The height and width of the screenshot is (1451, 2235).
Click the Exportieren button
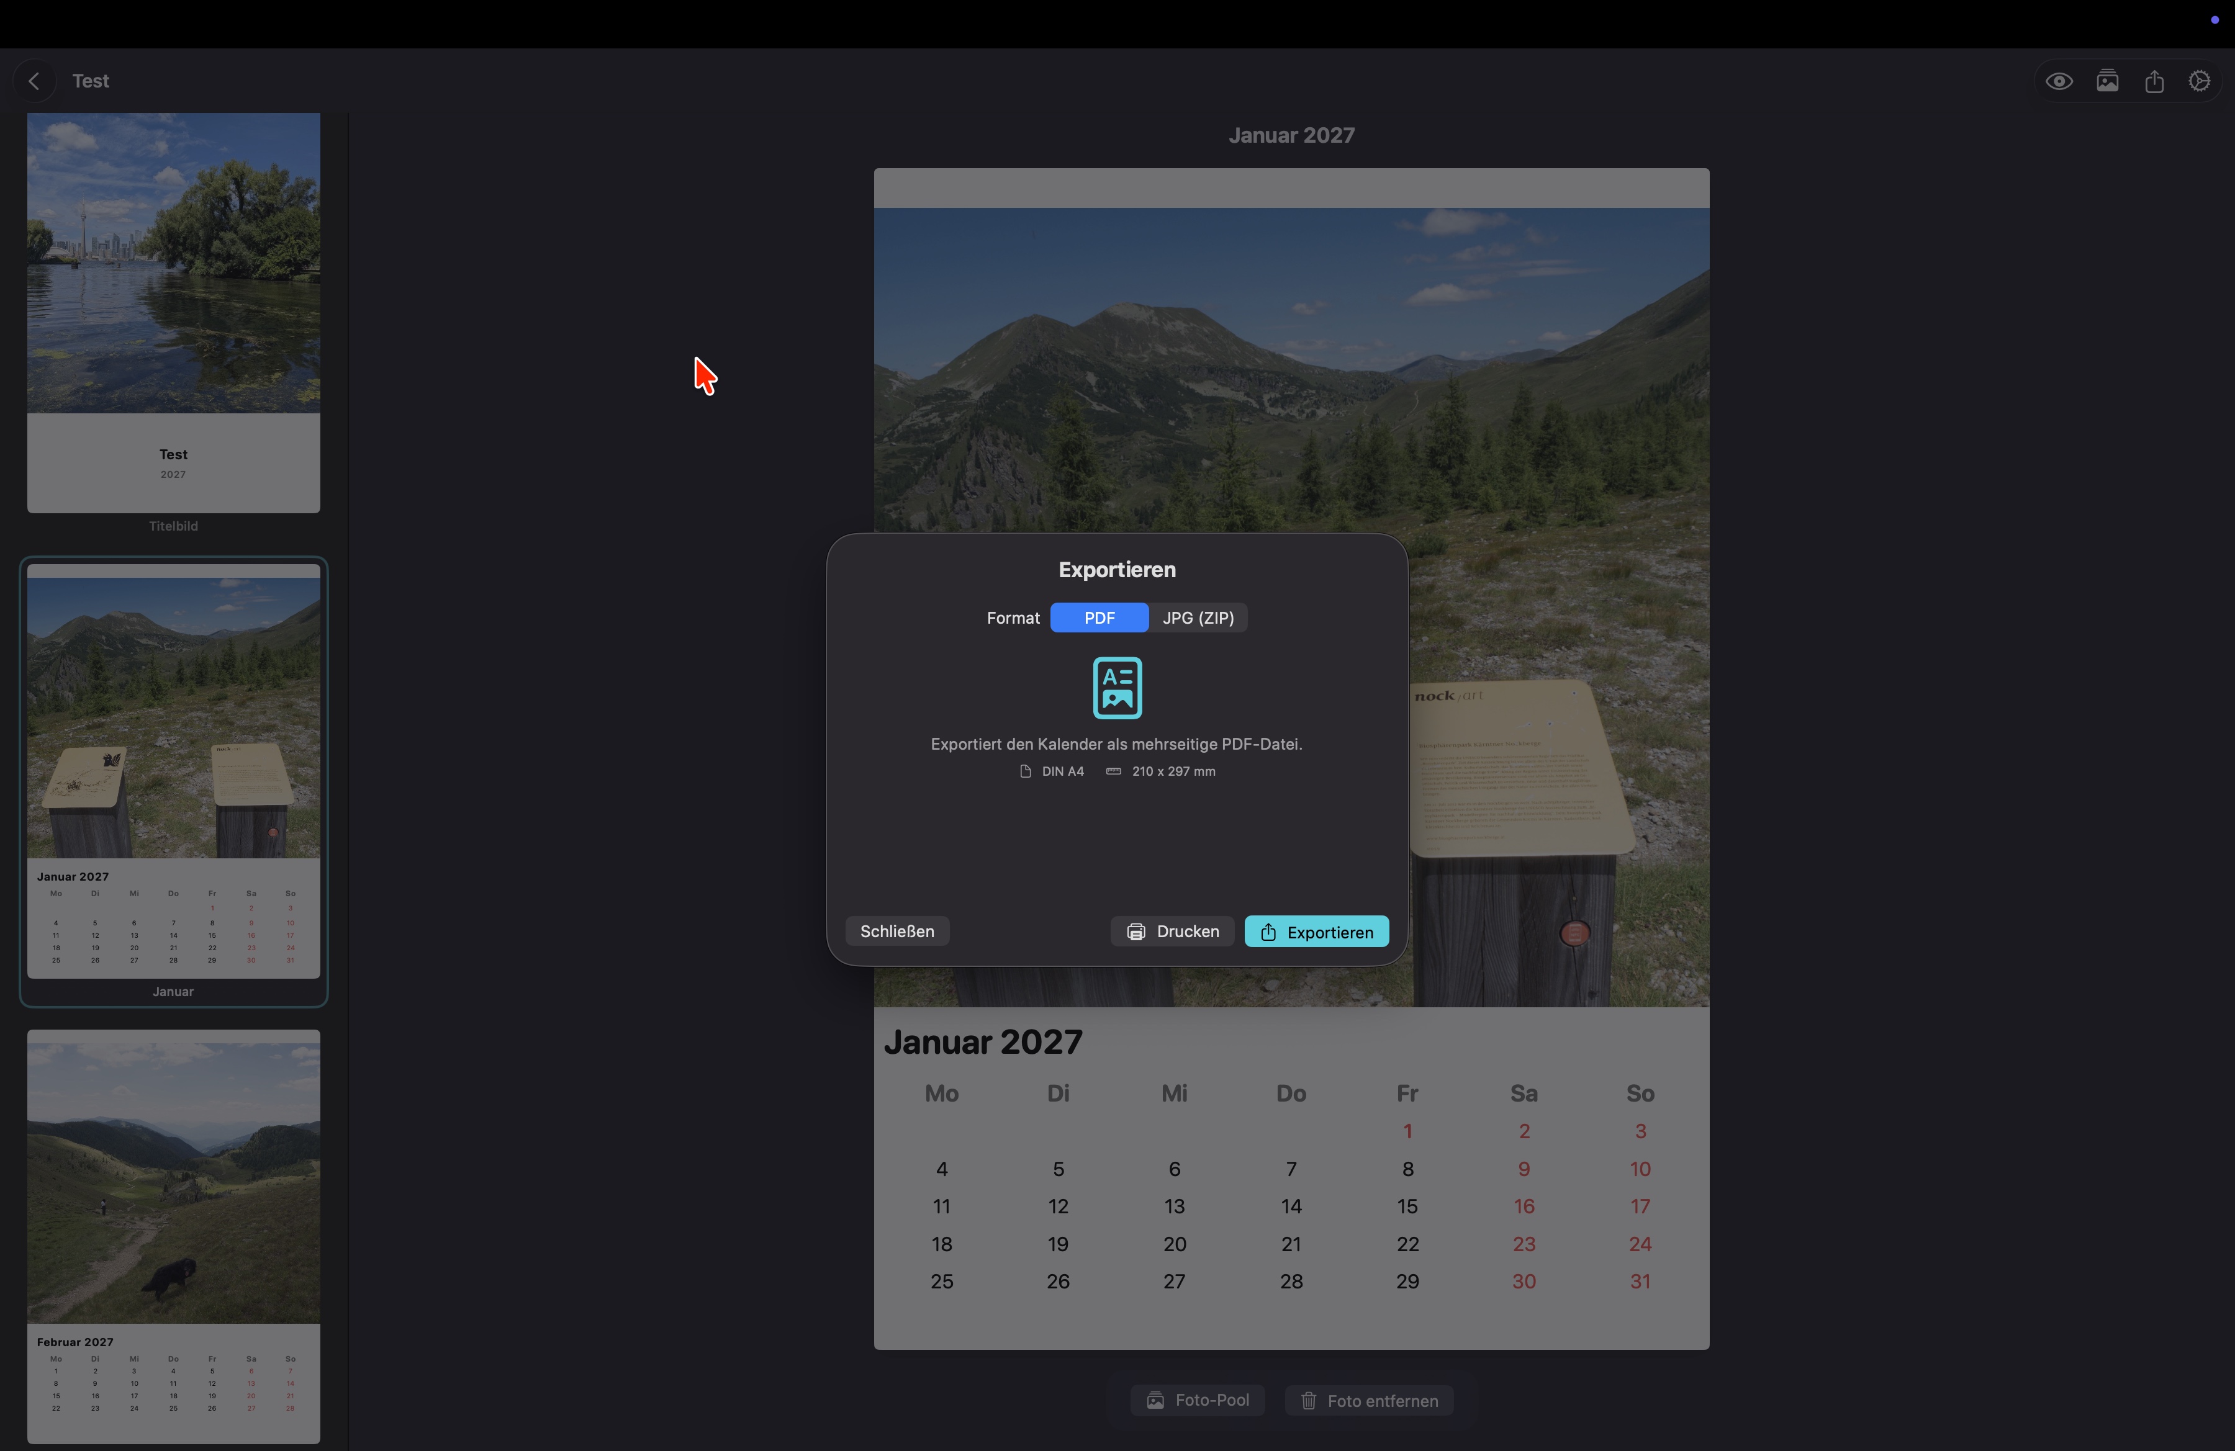coord(1316,931)
